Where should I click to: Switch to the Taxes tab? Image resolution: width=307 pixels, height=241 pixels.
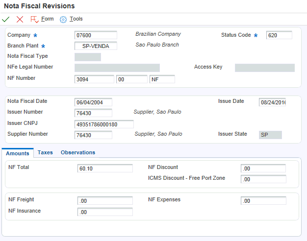tap(45, 153)
